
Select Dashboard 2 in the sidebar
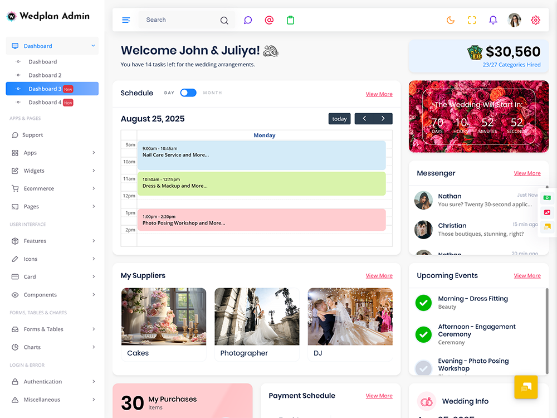coord(45,75)
